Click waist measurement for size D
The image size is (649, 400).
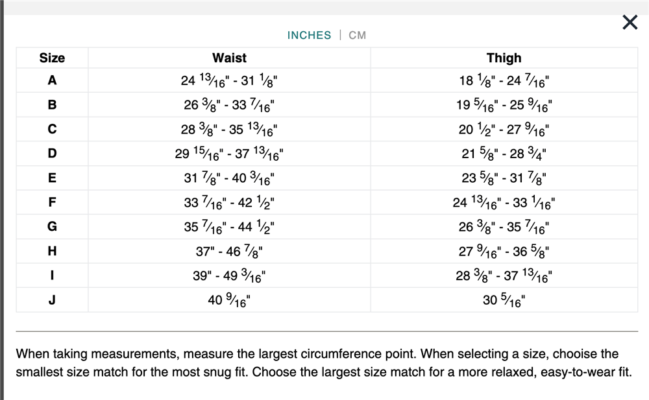229,154
